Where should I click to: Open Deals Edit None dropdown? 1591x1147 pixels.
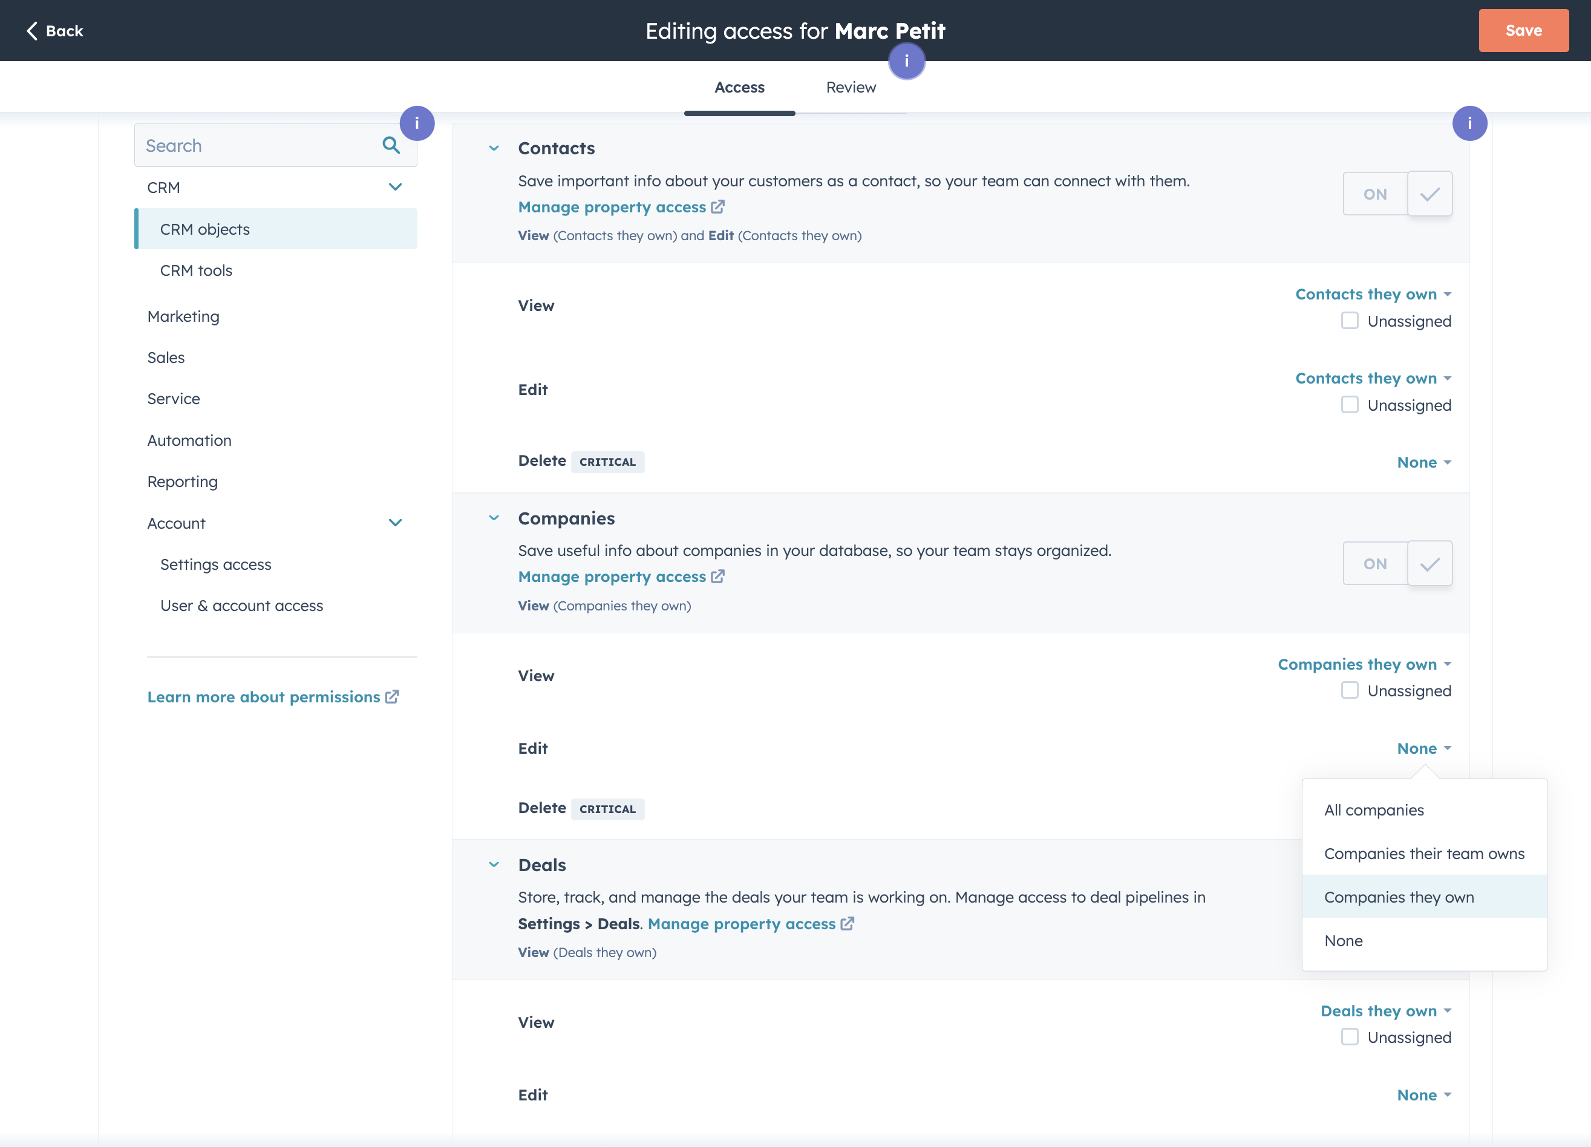1424,1095
